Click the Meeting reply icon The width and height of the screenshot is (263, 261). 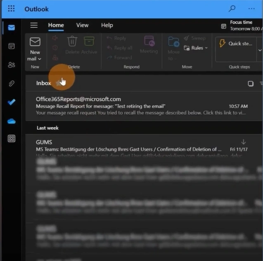149,41
